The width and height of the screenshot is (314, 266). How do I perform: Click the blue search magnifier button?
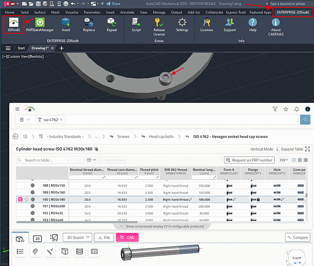coord(305,120)
